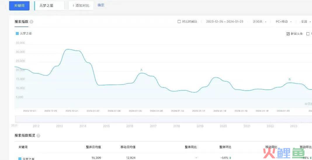Open the 近30天 time range dropdown

[259, 22]
